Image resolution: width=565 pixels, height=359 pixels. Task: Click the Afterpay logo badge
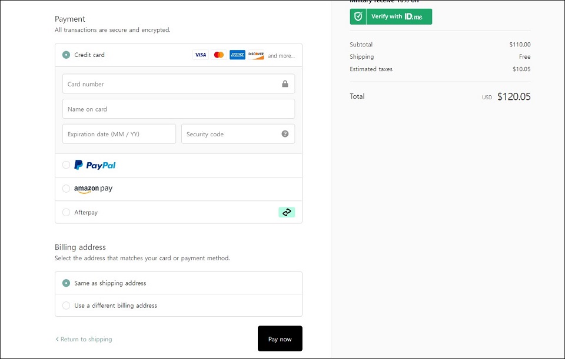pos(287,212)
